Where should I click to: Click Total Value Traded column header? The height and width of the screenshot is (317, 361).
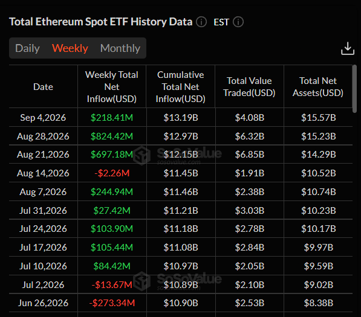[x=249, y=87]
